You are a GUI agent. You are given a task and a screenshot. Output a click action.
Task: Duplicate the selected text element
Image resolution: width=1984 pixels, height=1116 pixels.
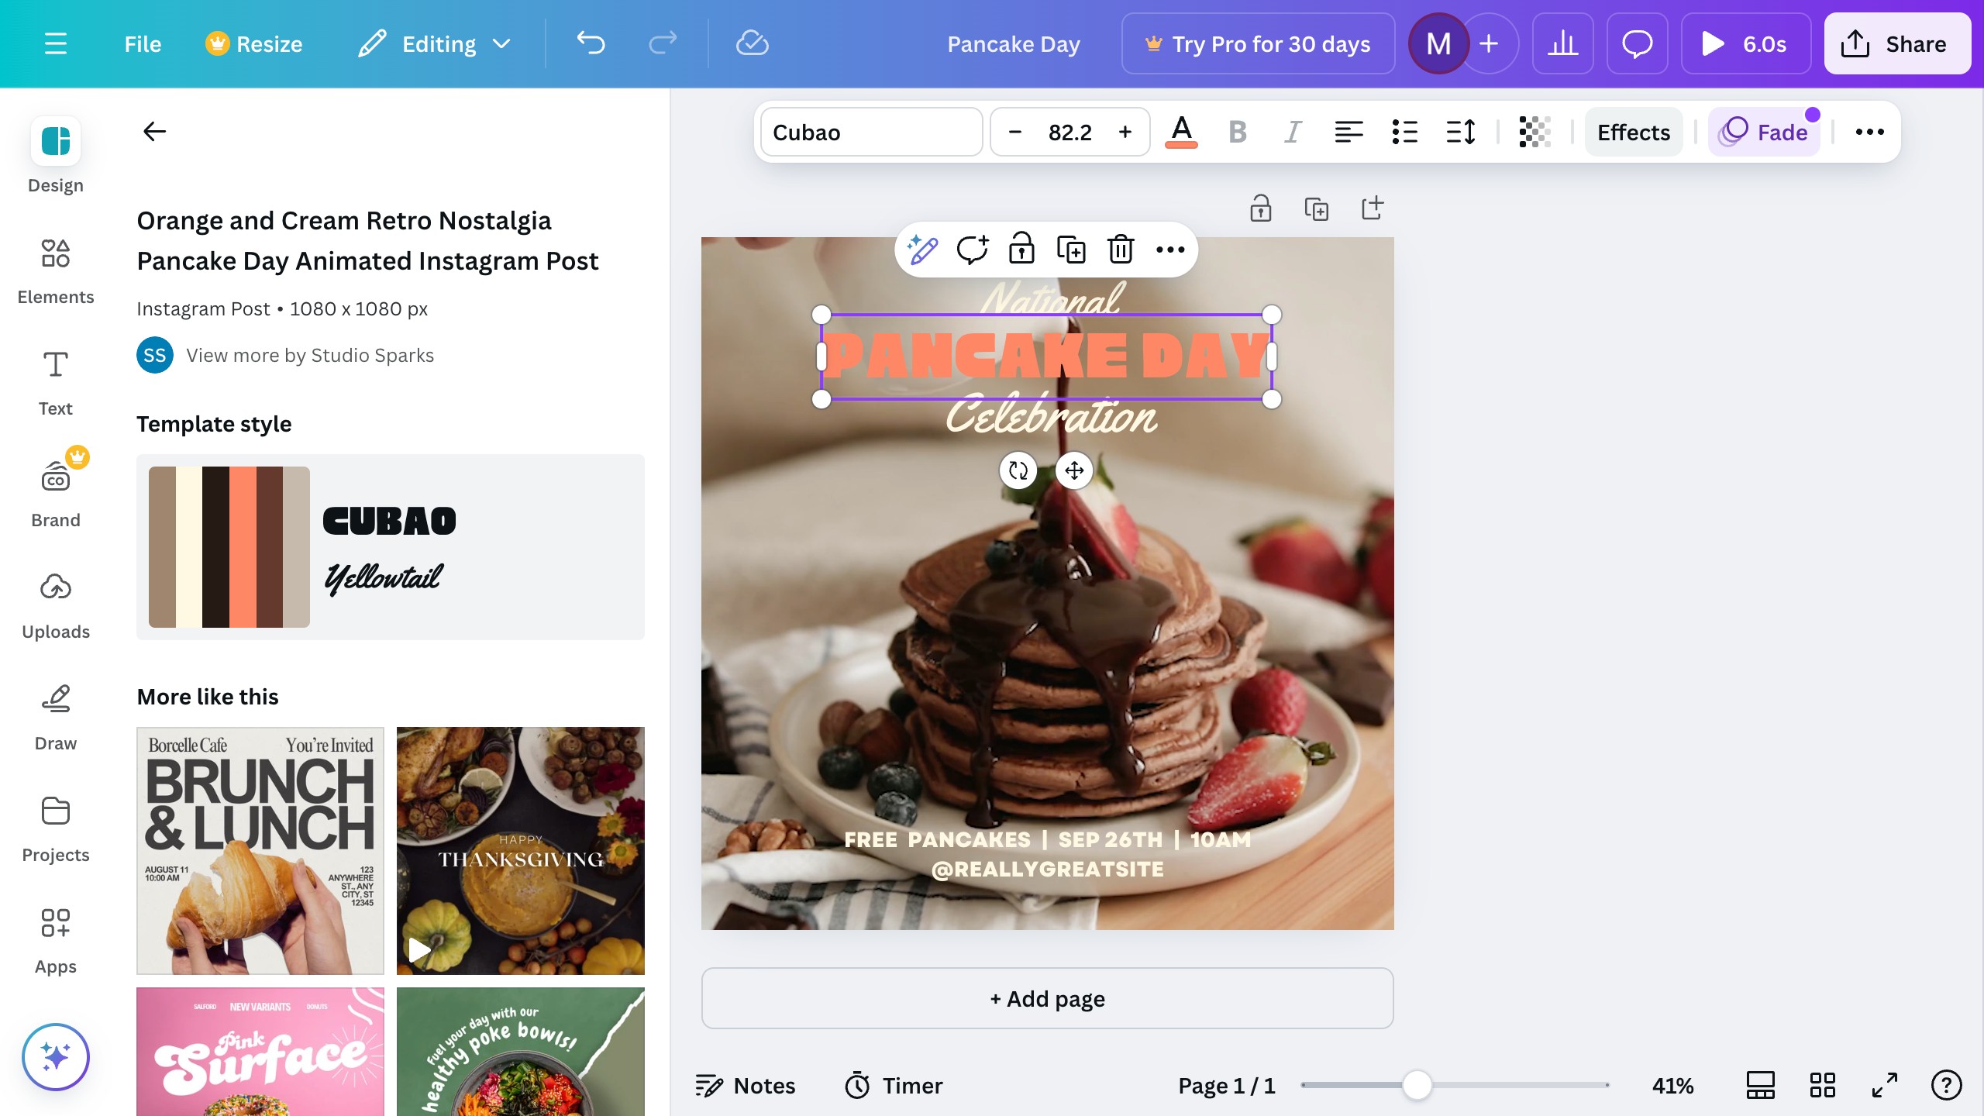click(x=1071, y=250)
